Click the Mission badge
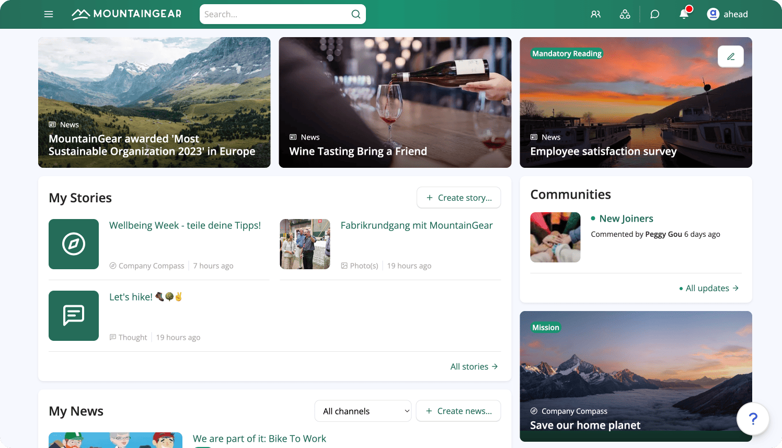This screenshot has width=782, height=448. (546, 327)
